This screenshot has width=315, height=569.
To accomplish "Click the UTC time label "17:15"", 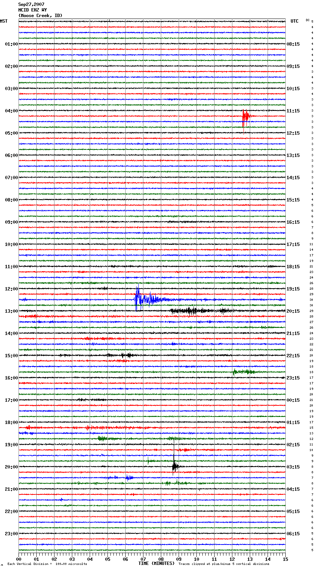I will click(x=293, y=244).
